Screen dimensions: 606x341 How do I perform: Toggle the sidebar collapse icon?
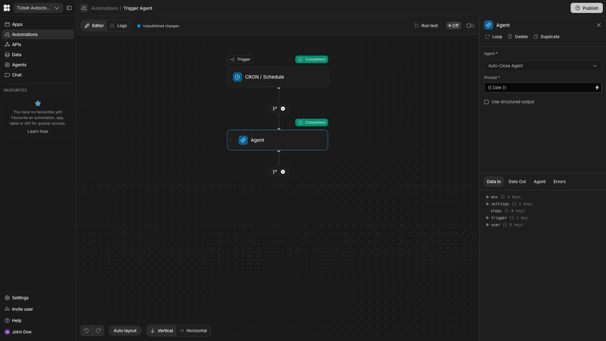69,8
